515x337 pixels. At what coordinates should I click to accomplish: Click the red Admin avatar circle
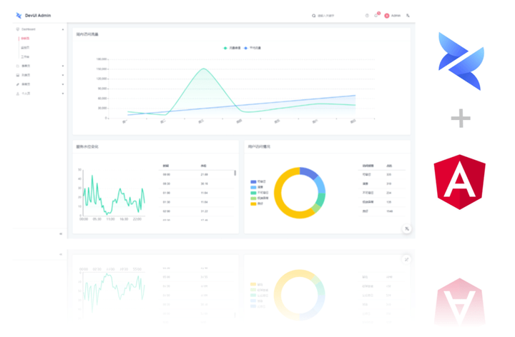click(387, 16)
